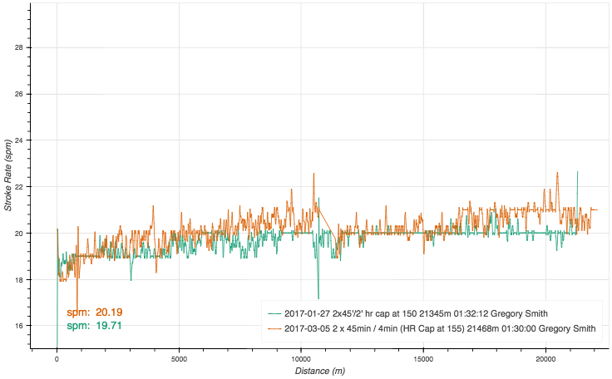Click the green dip just past 10000m
612x379 pixels.
(x=318, y=296)
